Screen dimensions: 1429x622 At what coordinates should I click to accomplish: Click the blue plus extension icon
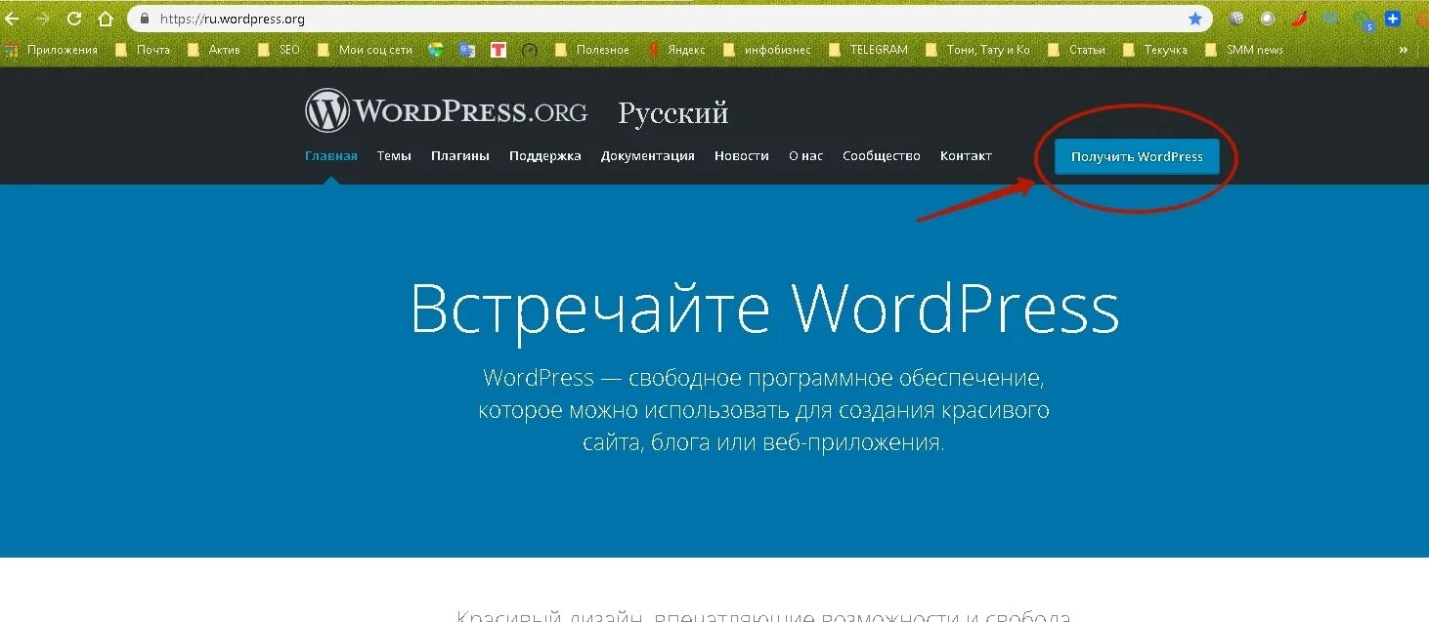point(1393,19)
